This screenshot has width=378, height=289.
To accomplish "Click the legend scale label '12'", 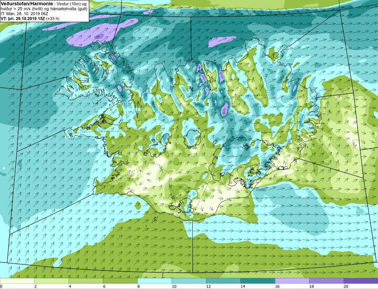I will tap(209, 286).
